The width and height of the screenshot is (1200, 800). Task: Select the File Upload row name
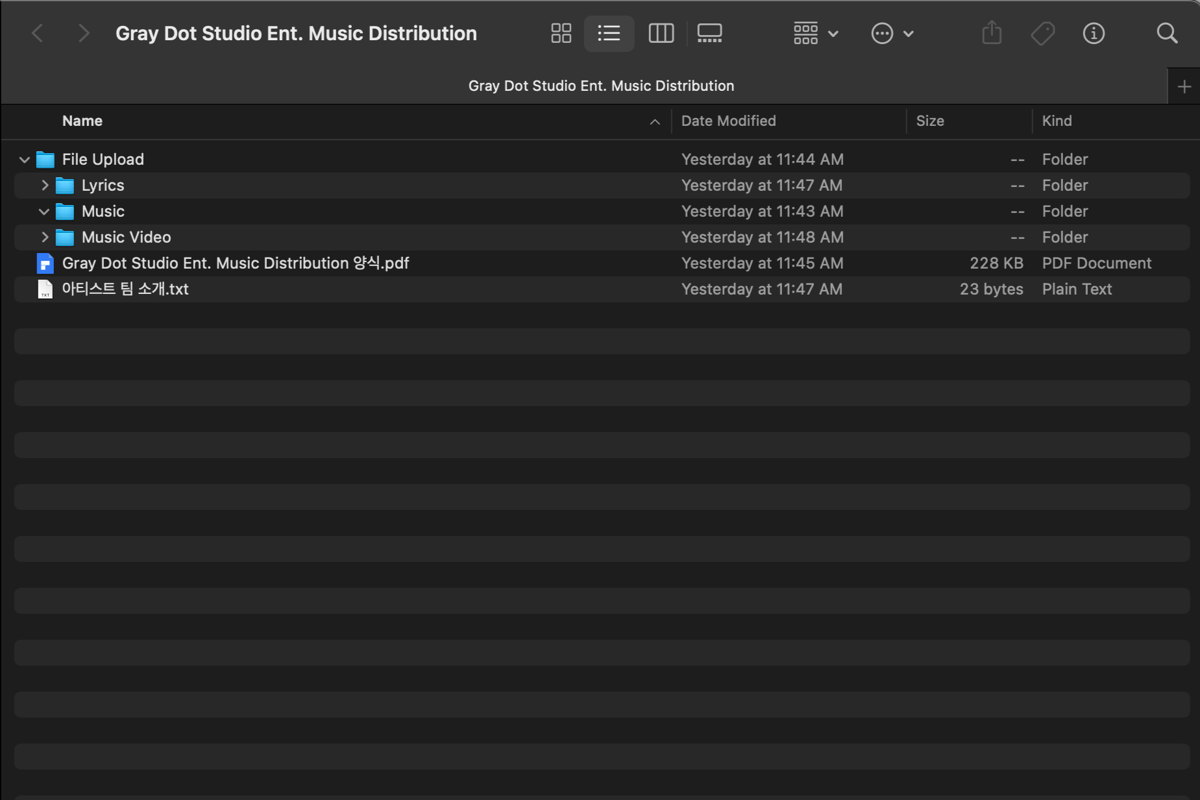pyautogui.click(x=103, y=160)
